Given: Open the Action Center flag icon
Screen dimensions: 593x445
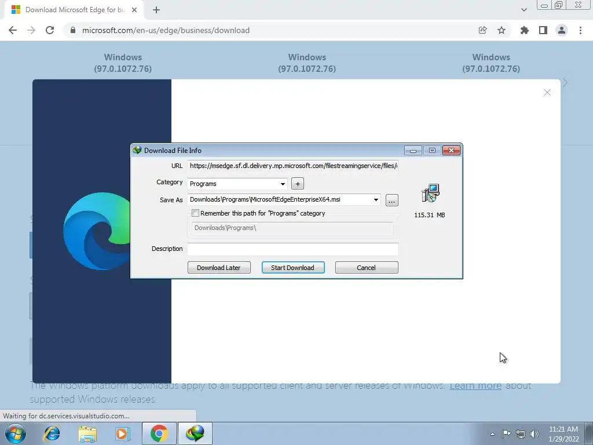Looking at the screenshot, I should coord(506,434).
